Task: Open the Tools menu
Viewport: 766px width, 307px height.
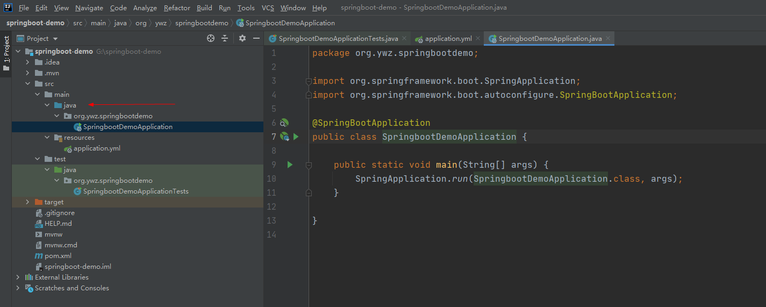Action: coord(246,8)
